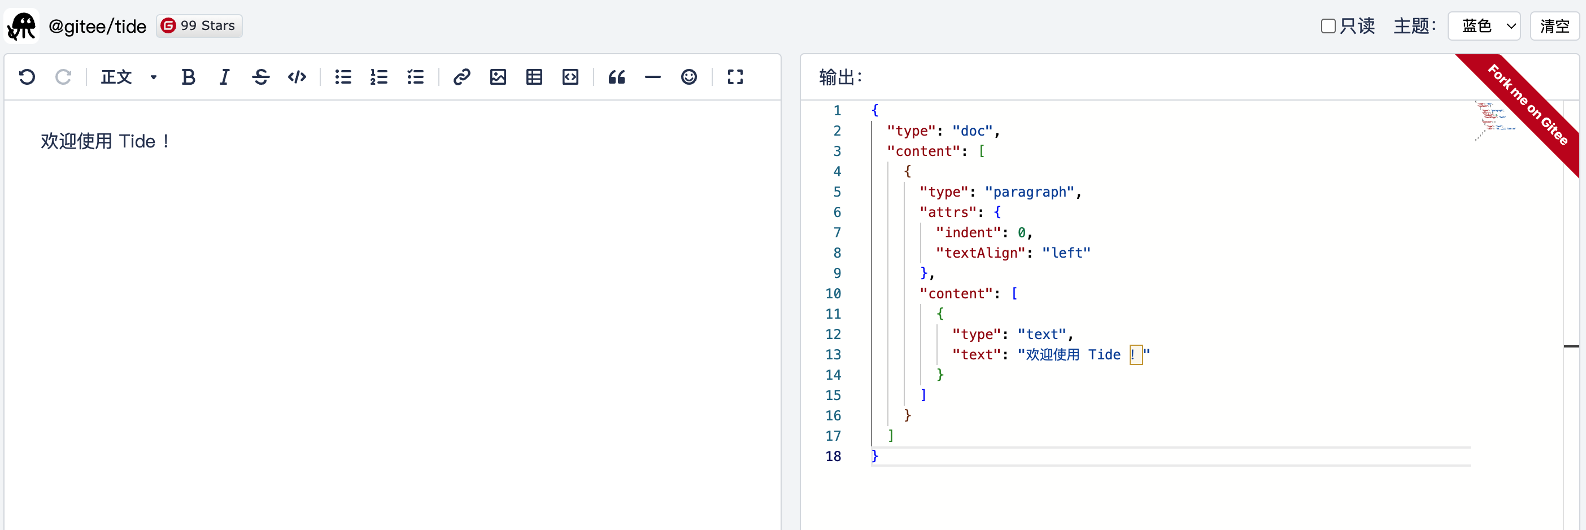The image size is (1586, 530).
Task: Click the 欢迎使用 Tide string in JSON output
Action: pos(1084,355)
